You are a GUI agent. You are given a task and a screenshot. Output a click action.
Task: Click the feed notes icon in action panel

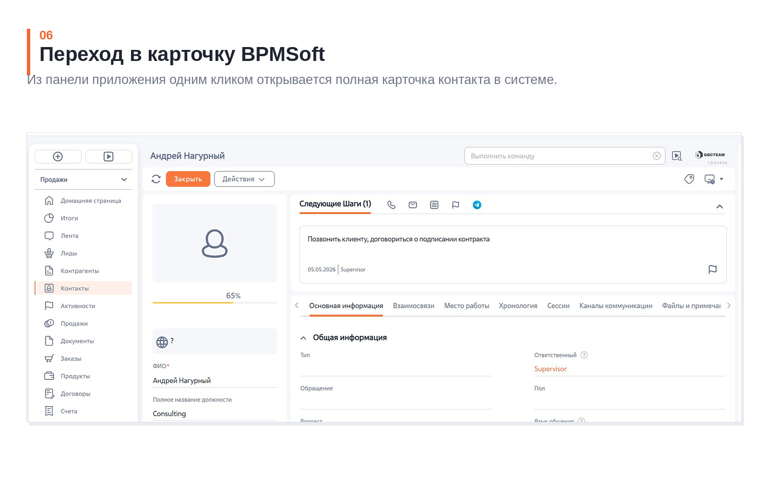click(x=434, y=205)
